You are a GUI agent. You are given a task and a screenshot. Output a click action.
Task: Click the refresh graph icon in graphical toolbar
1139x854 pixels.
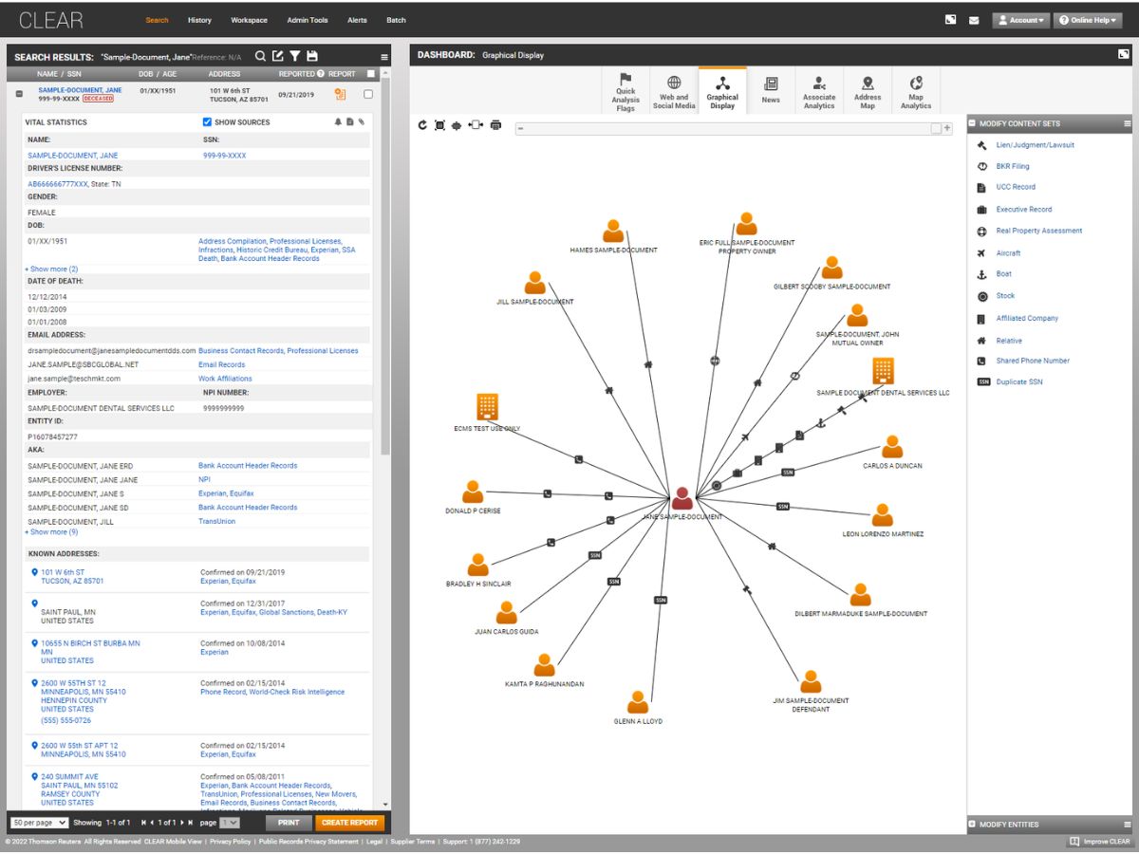click(x=423, y=125)
